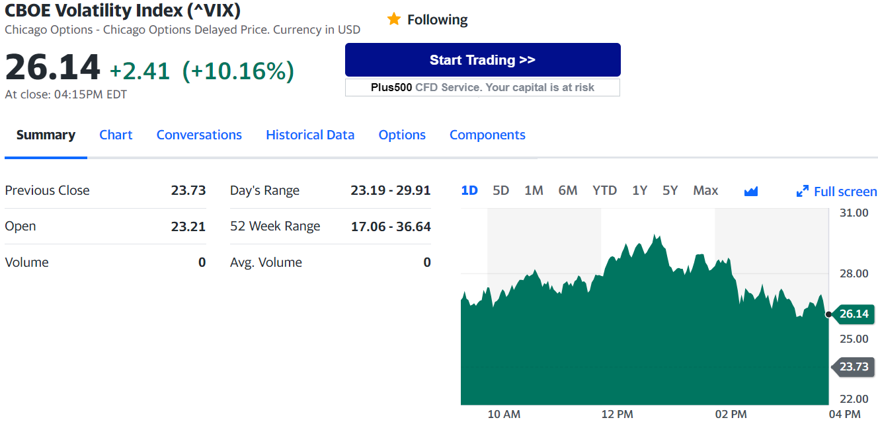Click the 10 AM time axis label
The image size is (878, 422).
[x=504, y=414]
